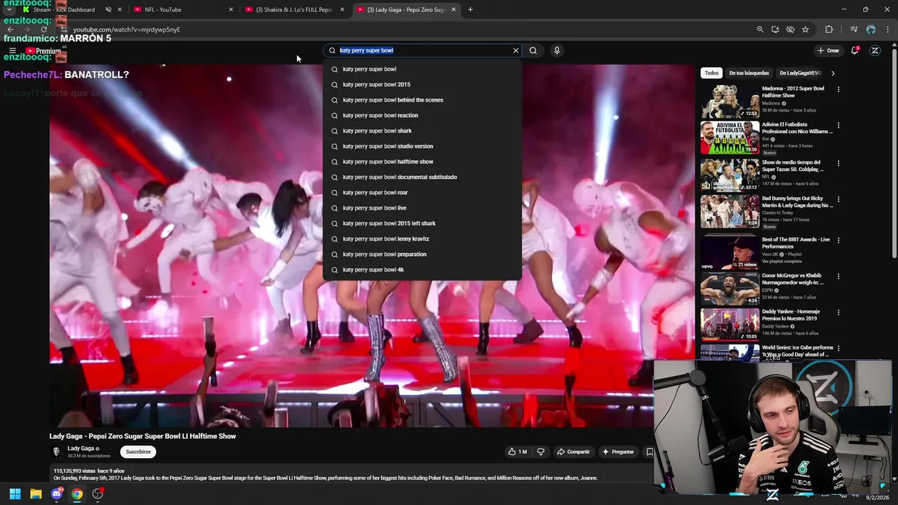Image resolution: width=898 pixels, height=505 pixels.
Task: Click the Preguntar button
Action: [x=618, y=452]
